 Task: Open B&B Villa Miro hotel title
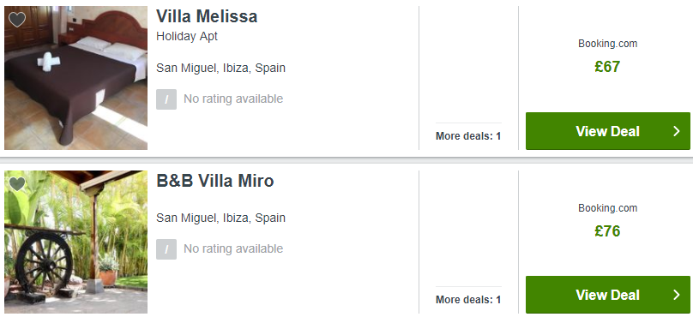[215, 181]
